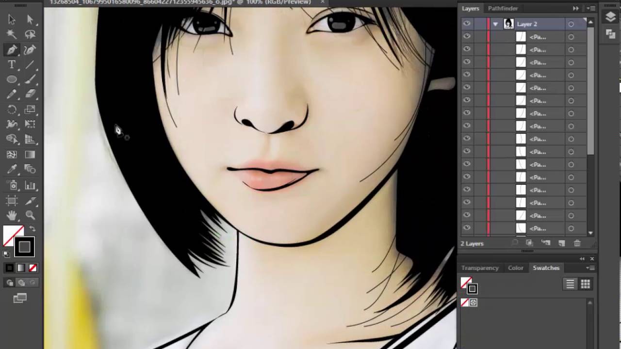Screen dimensions: 621x349
Task: Open Layers panel from the dock icon
Action: pyautogui.click(x=610, y=17)
